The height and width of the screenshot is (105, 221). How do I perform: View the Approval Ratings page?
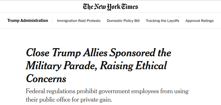coord(200,21)
